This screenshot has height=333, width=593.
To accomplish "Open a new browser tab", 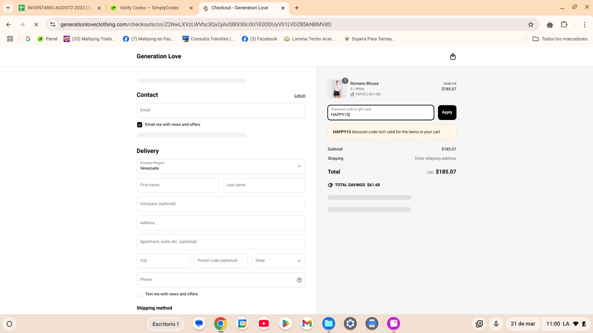I will point(297,8).
